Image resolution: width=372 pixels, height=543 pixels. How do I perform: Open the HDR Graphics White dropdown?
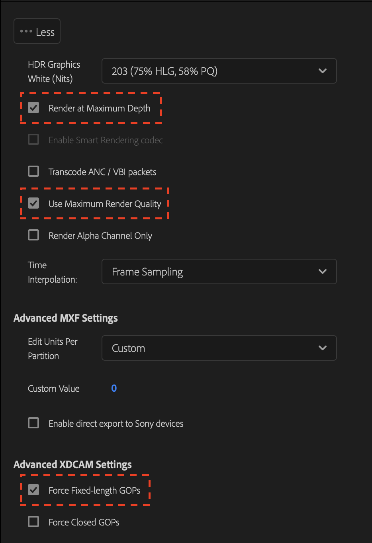[x=219, y=71]
